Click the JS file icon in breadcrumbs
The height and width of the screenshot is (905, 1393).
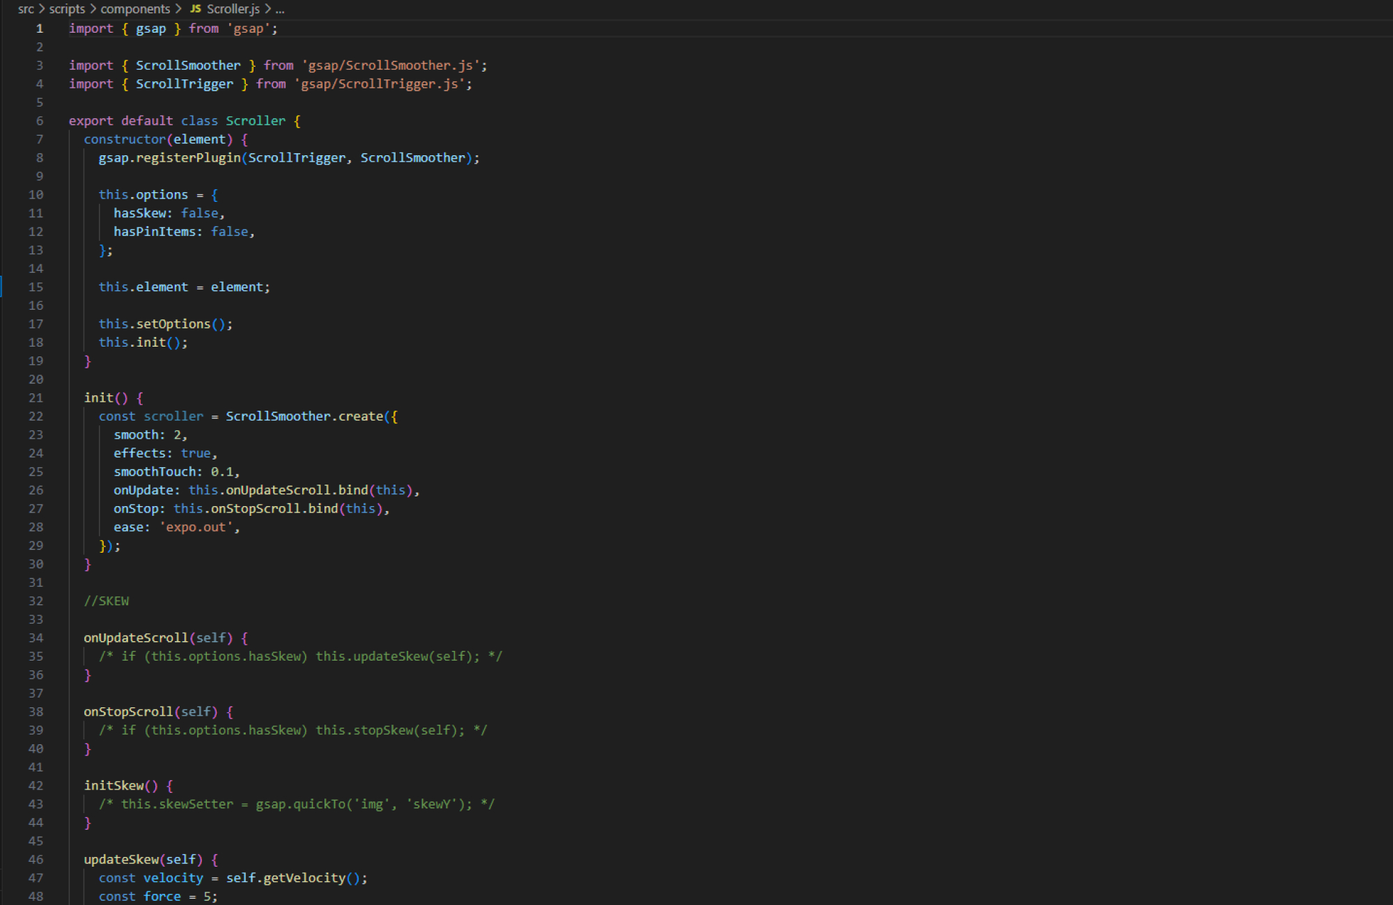(196, 9)
